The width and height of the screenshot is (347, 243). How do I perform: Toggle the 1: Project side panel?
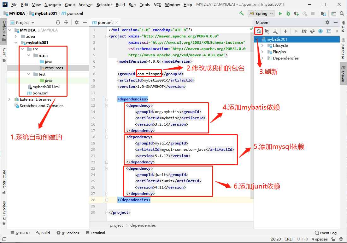click(x=4, y=31)
